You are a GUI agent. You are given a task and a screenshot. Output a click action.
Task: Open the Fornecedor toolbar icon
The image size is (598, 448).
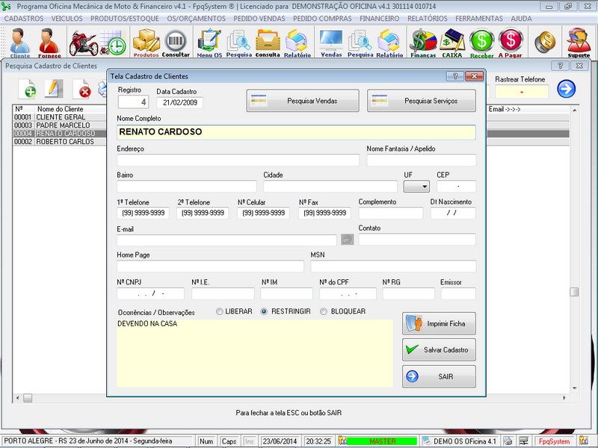point(49,42)
